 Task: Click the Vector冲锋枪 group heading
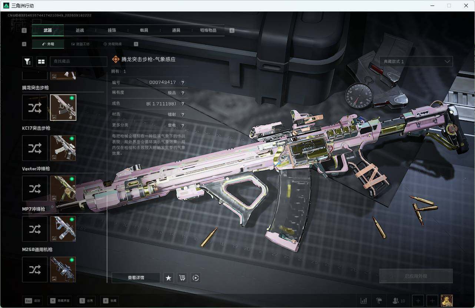pyautogui.click(x=36, y=168)
